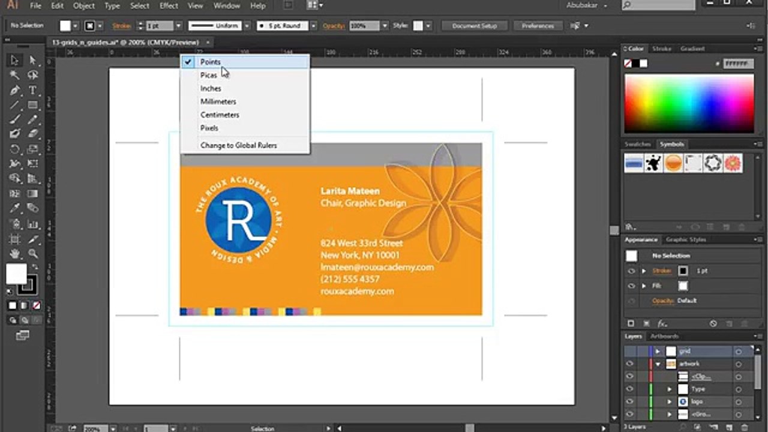Select the Direct Selection tool
The width and height of the screenshot is (768, 432).
(x=32, y=60)
